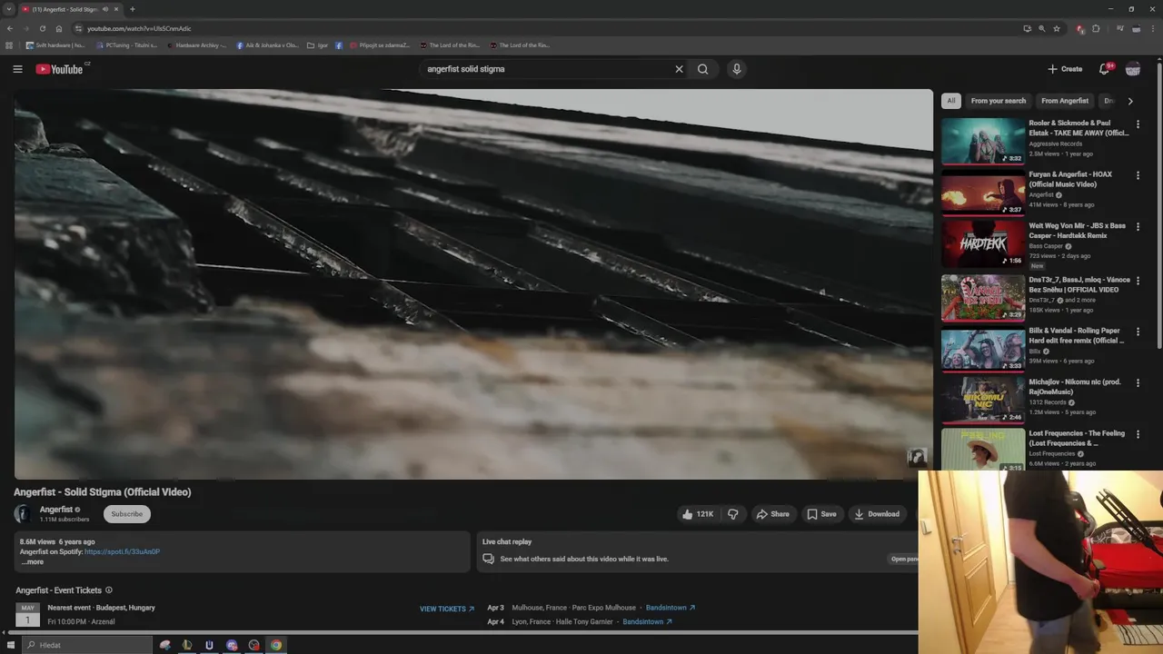Image resolution: width=1163 pixels, height=654 pixels.
Task: Open a new browser tab
Action: pyautogui.click(x=133, y=9)
